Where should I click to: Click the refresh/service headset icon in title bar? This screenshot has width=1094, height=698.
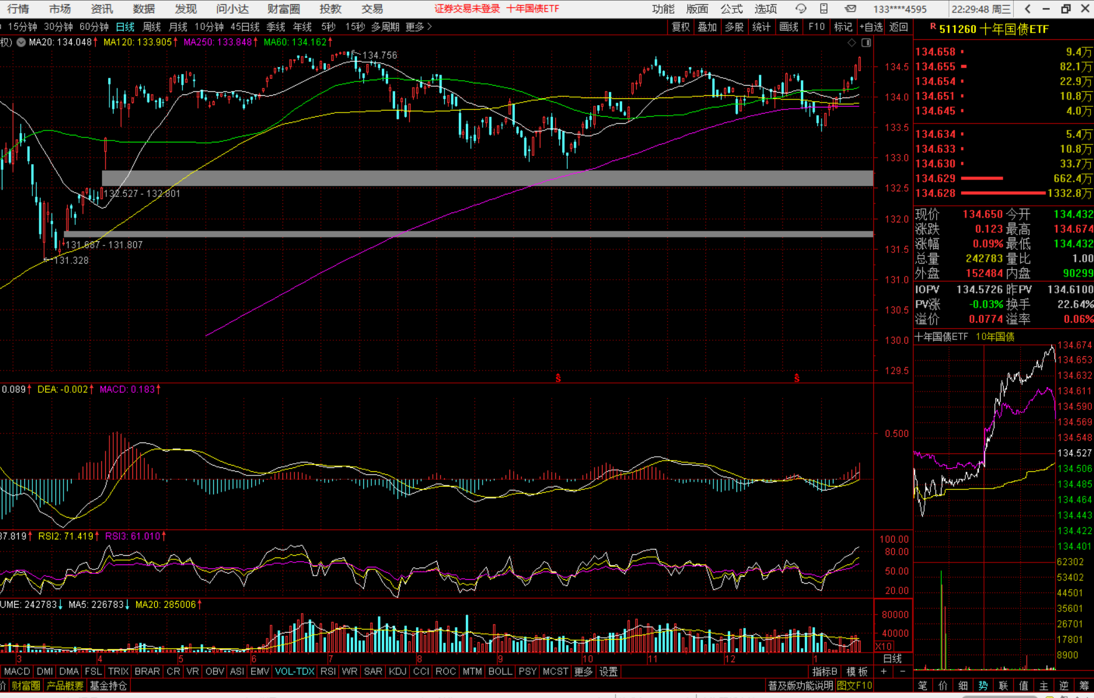pyautogui.click(x=801, y=9)
